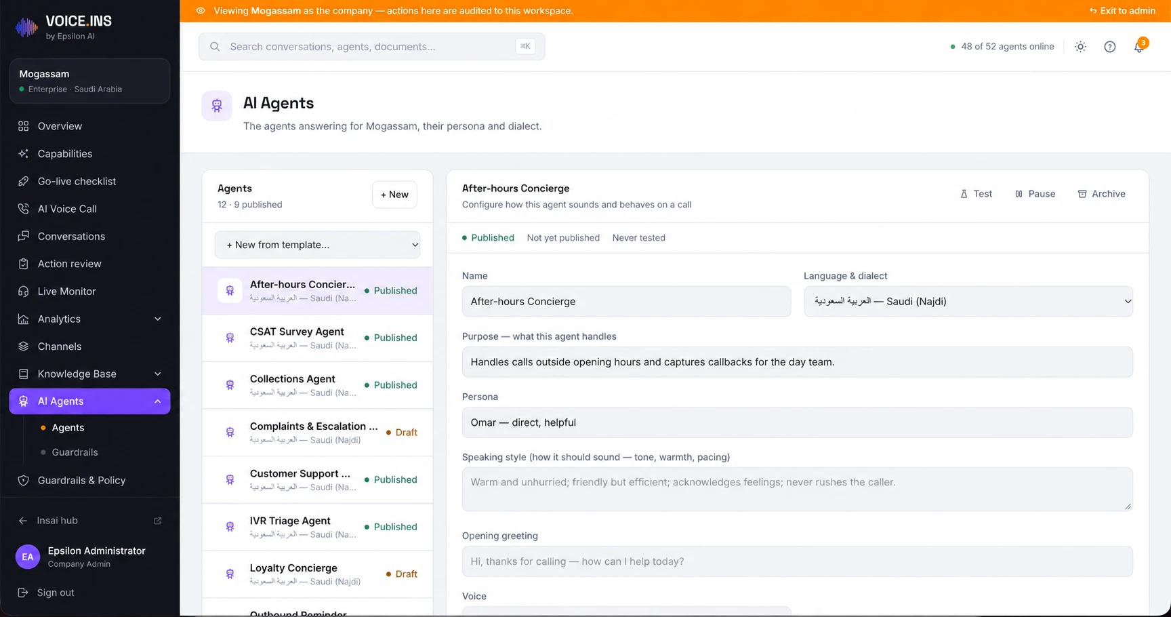The image size is (1171, 617).
Task: Select the CSAT Survey Agent row
Action: click(317, 338)
